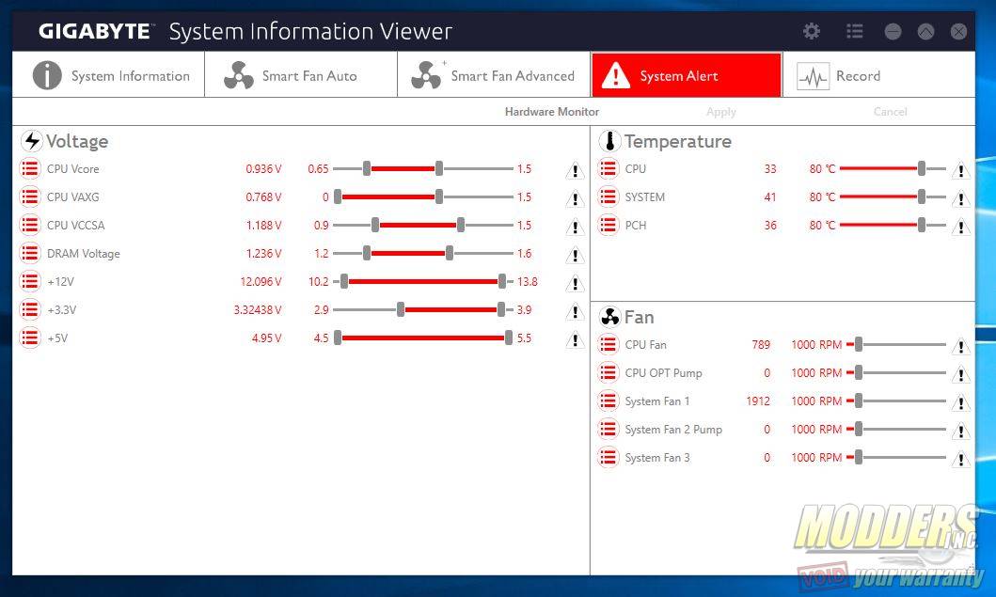Toggle the alert warning for System Fan 1

(x=961, y=402)
